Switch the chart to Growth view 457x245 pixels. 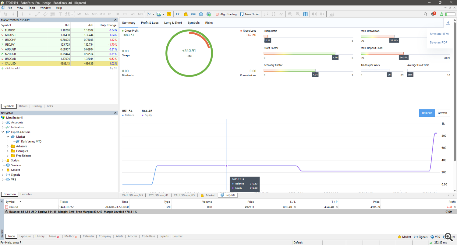[x=442, y=113]
